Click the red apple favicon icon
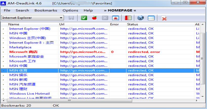This screenshot has height=109, width=207. click(94, 18)
